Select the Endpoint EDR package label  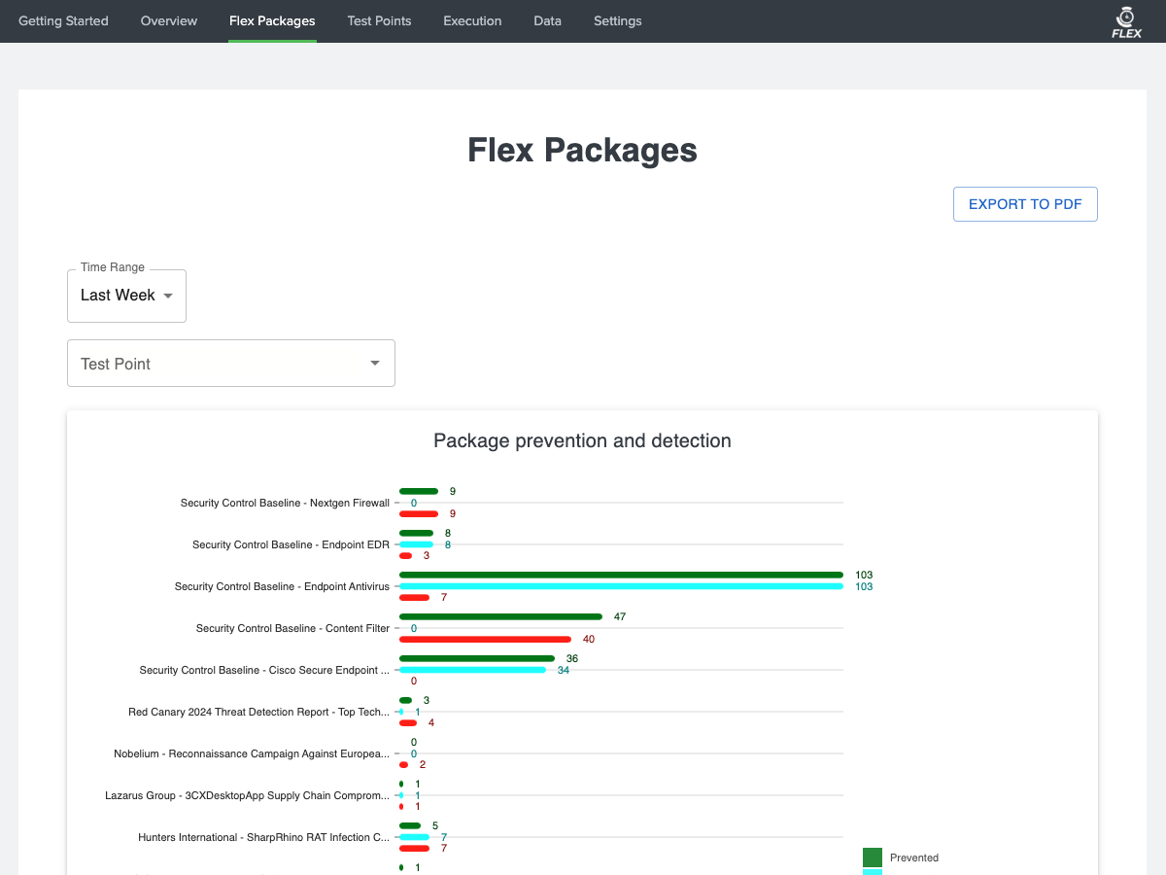point(291,544)
